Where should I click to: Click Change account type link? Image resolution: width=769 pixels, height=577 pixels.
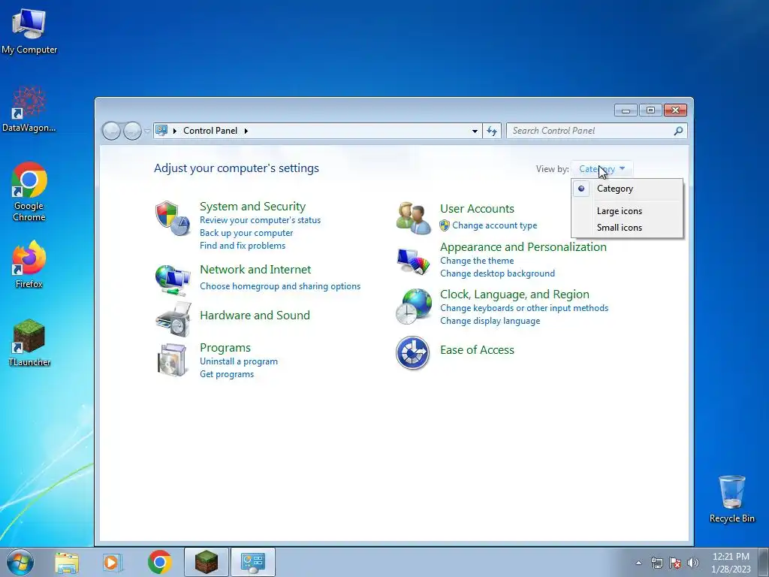494,225
